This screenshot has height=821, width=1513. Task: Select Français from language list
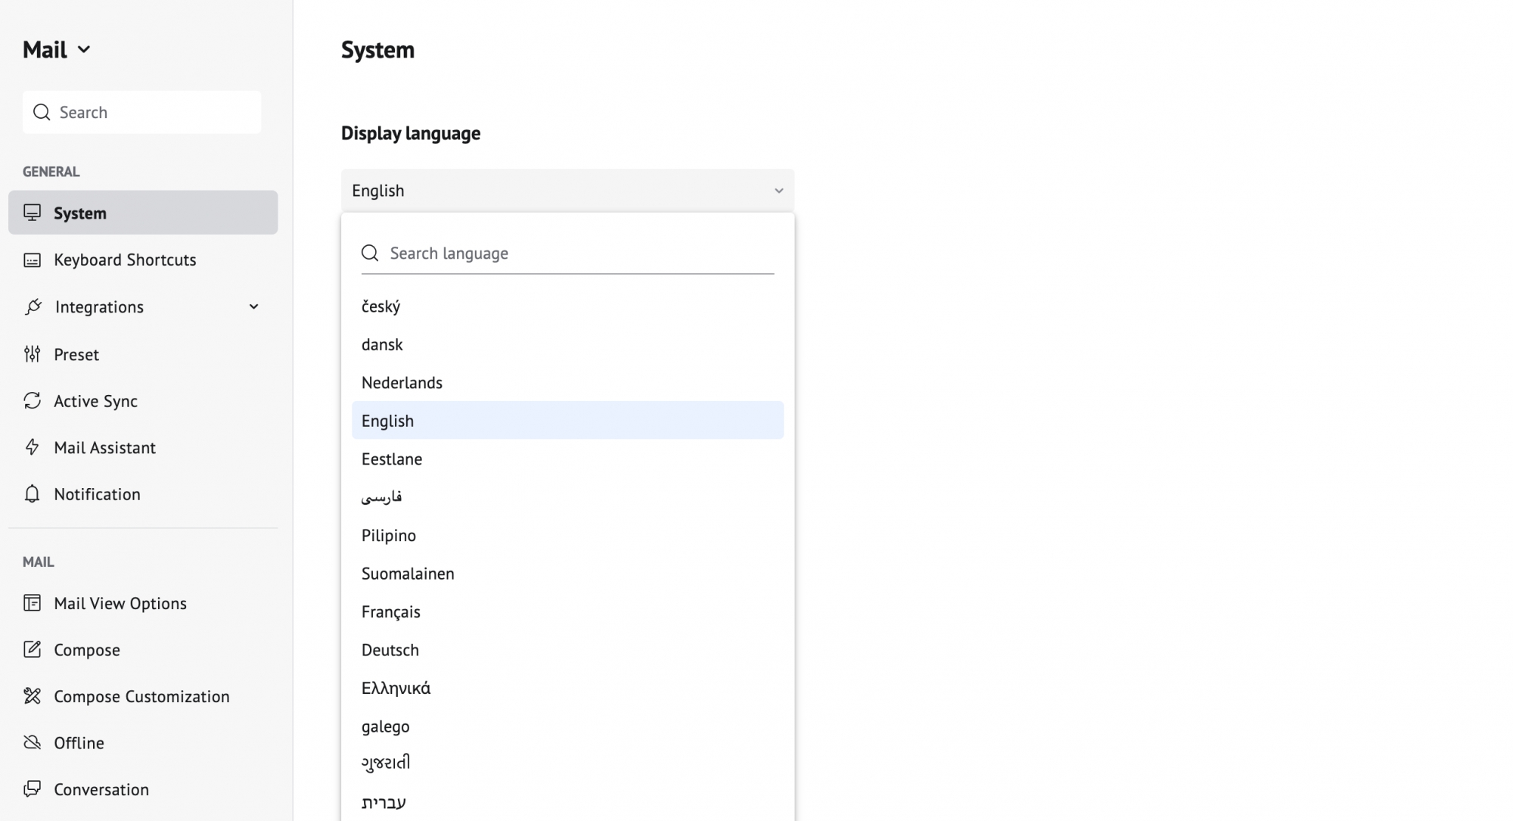point(391,611)
